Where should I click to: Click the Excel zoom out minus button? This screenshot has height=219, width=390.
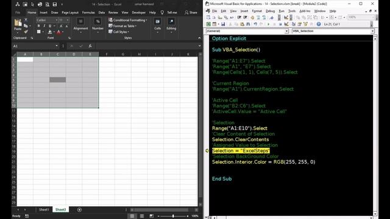(158, 216)
